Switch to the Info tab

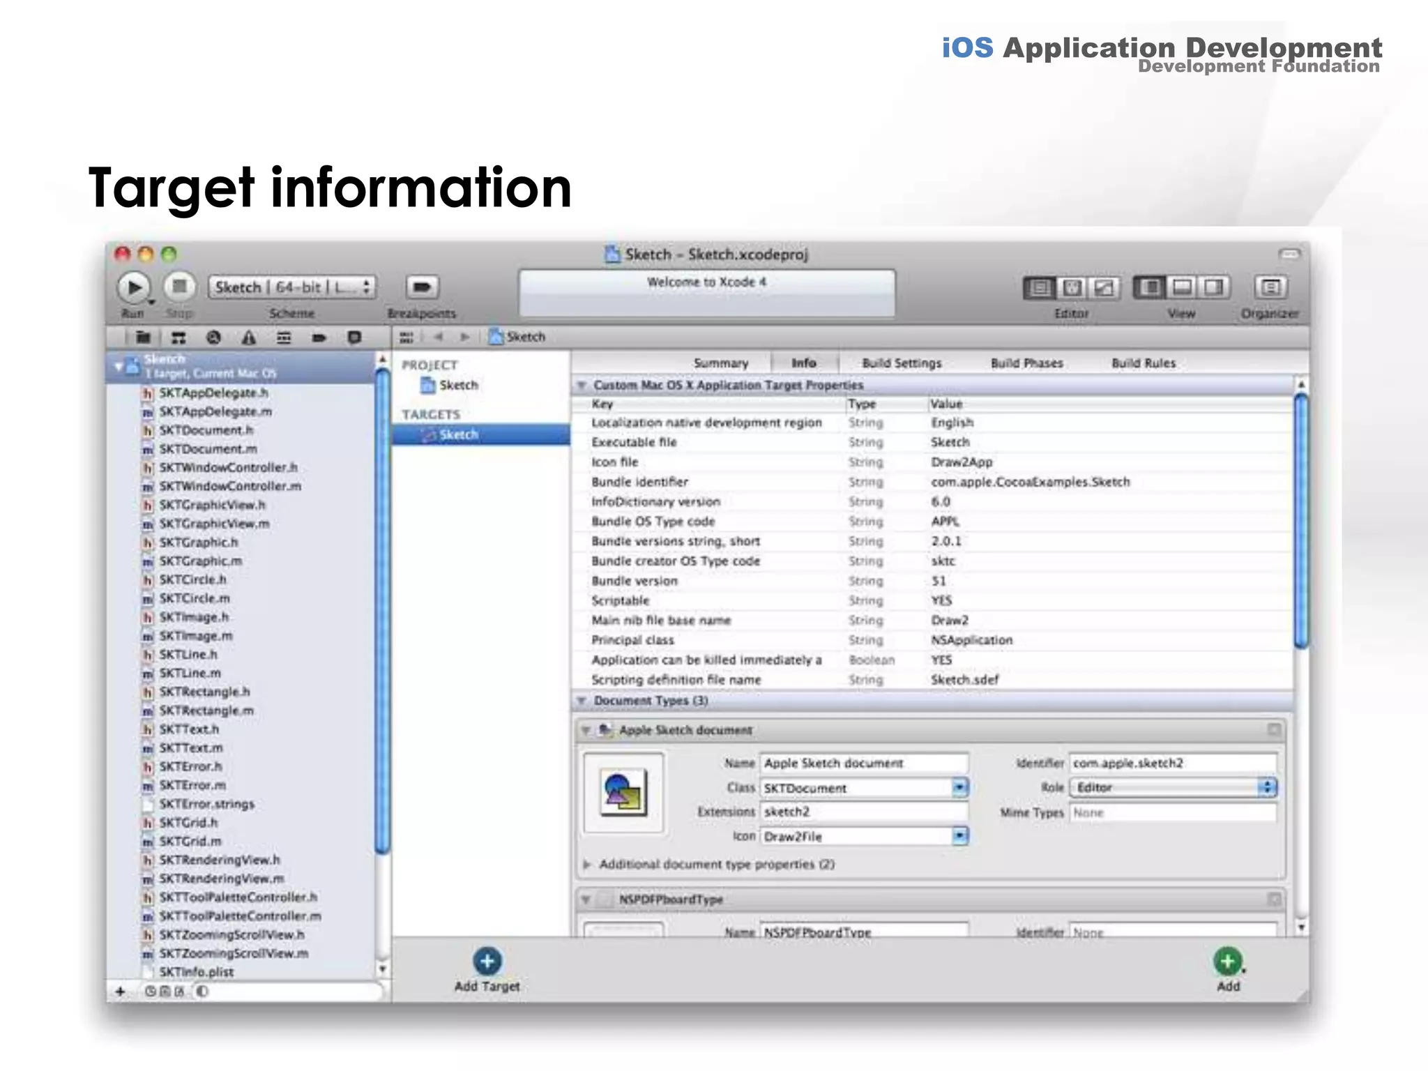[x=804, y=363]
